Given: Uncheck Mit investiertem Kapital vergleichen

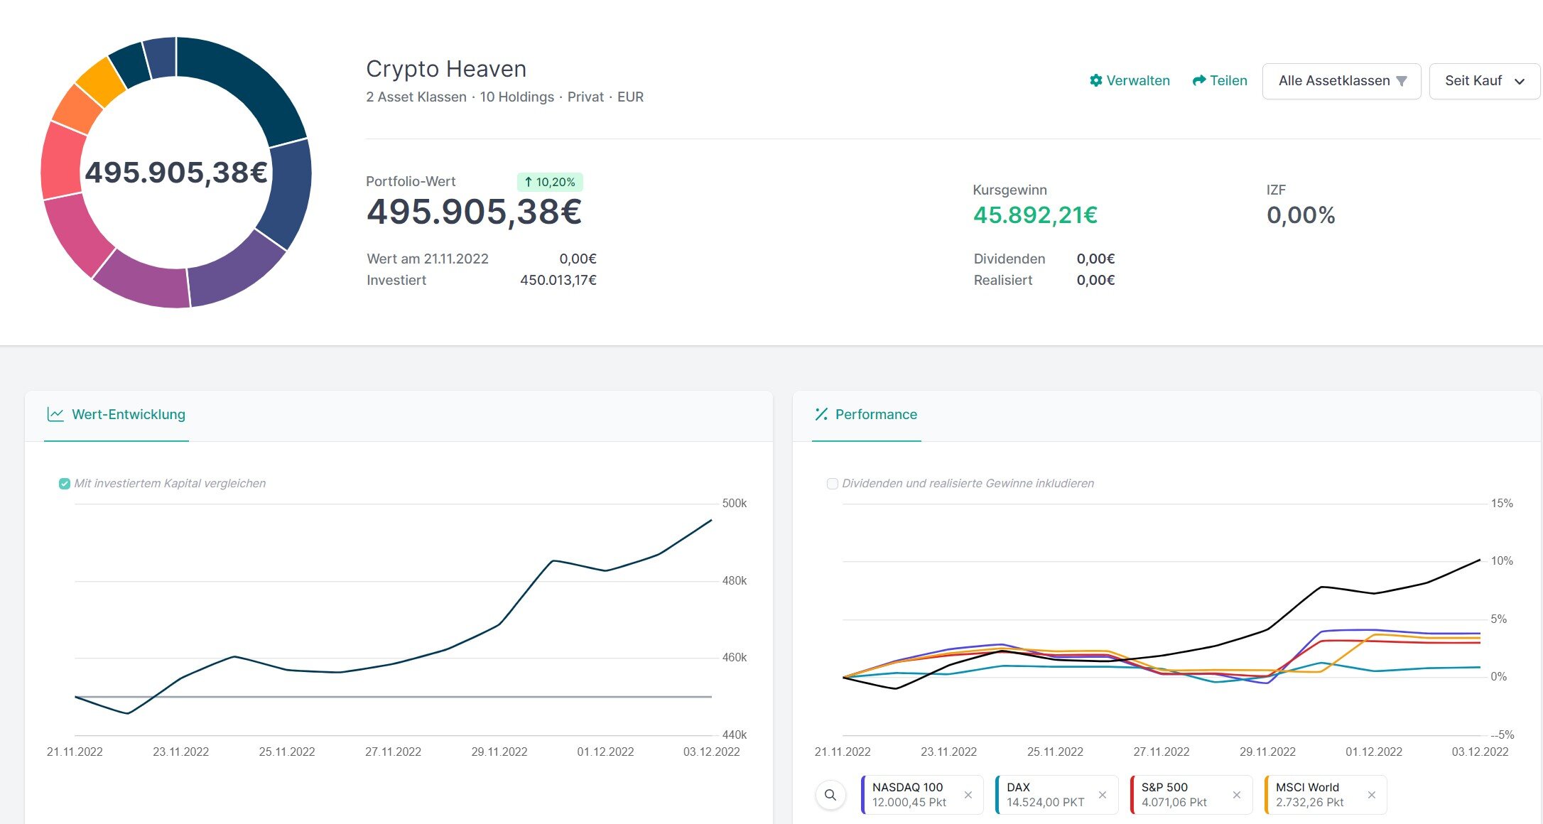Looking at the screenshot, I should tap(65, 484).
